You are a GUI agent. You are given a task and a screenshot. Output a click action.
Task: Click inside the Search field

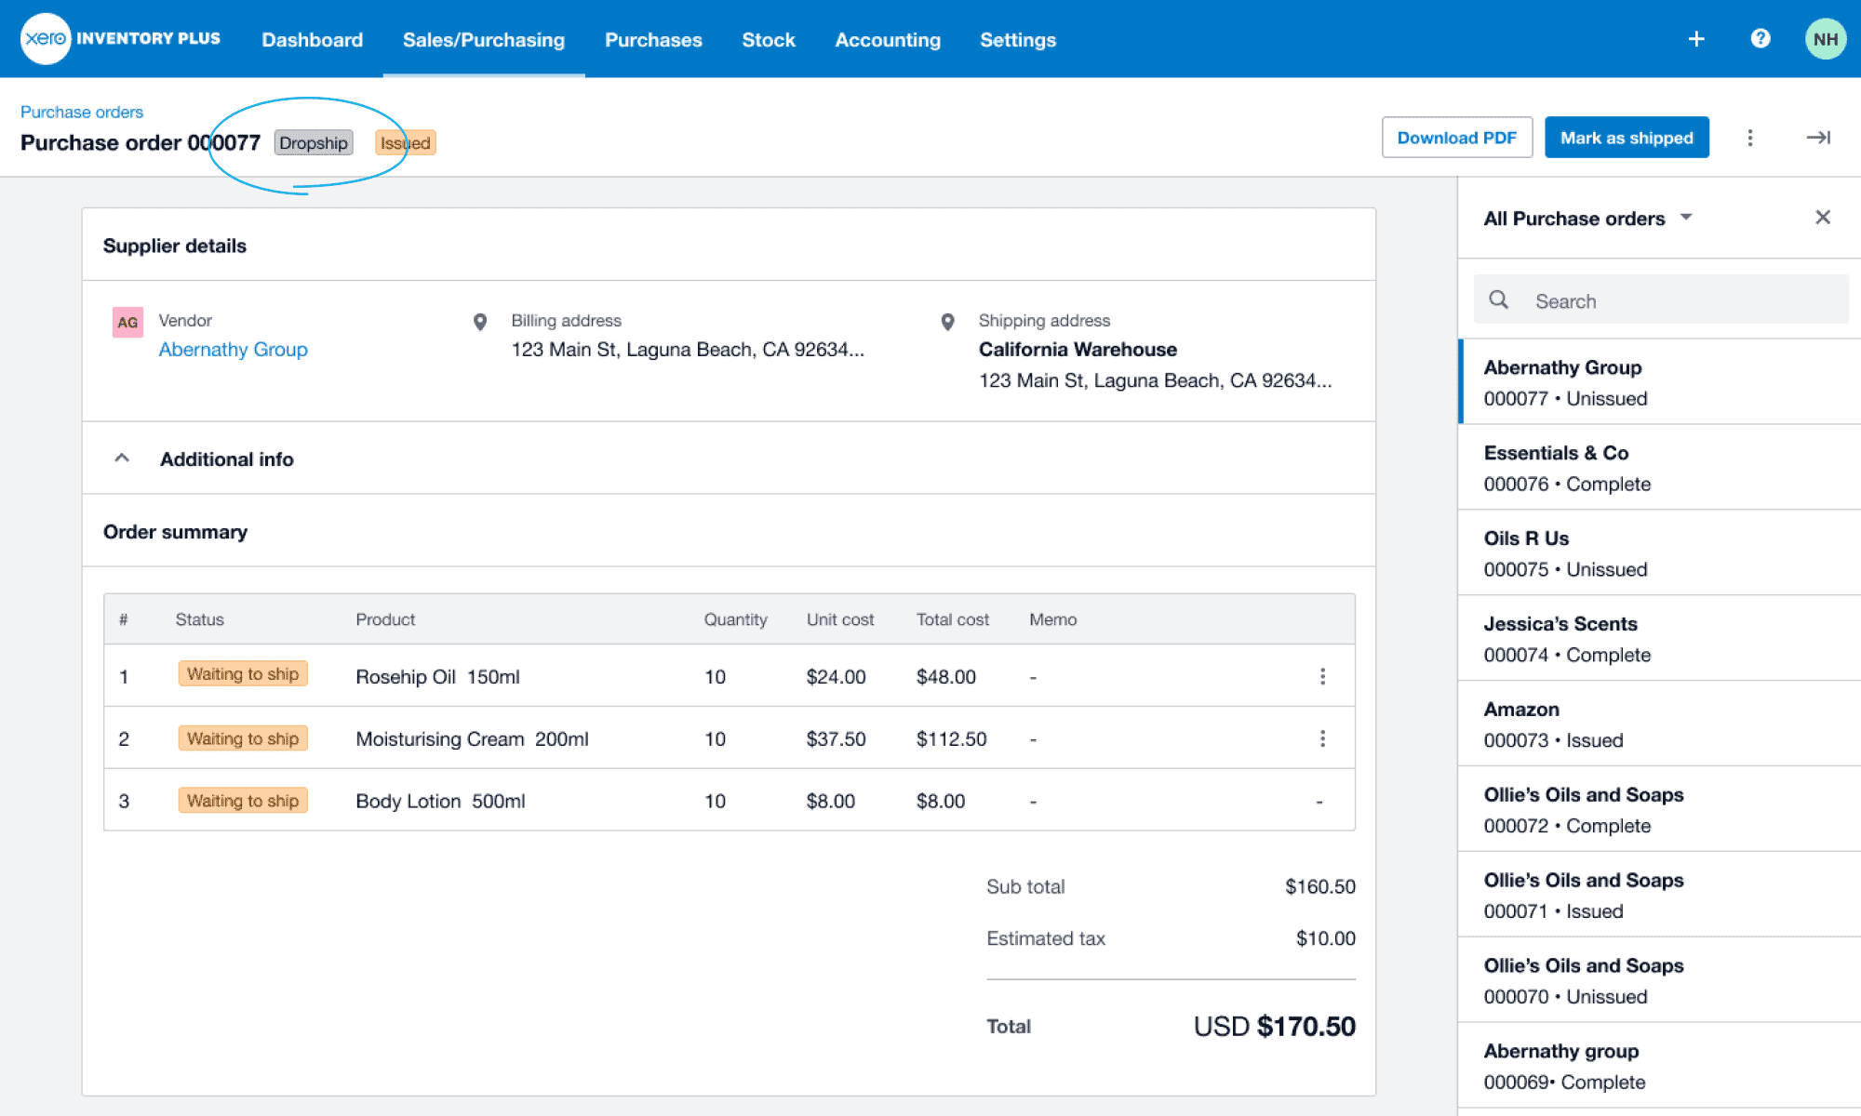(x=1666, y=299)
